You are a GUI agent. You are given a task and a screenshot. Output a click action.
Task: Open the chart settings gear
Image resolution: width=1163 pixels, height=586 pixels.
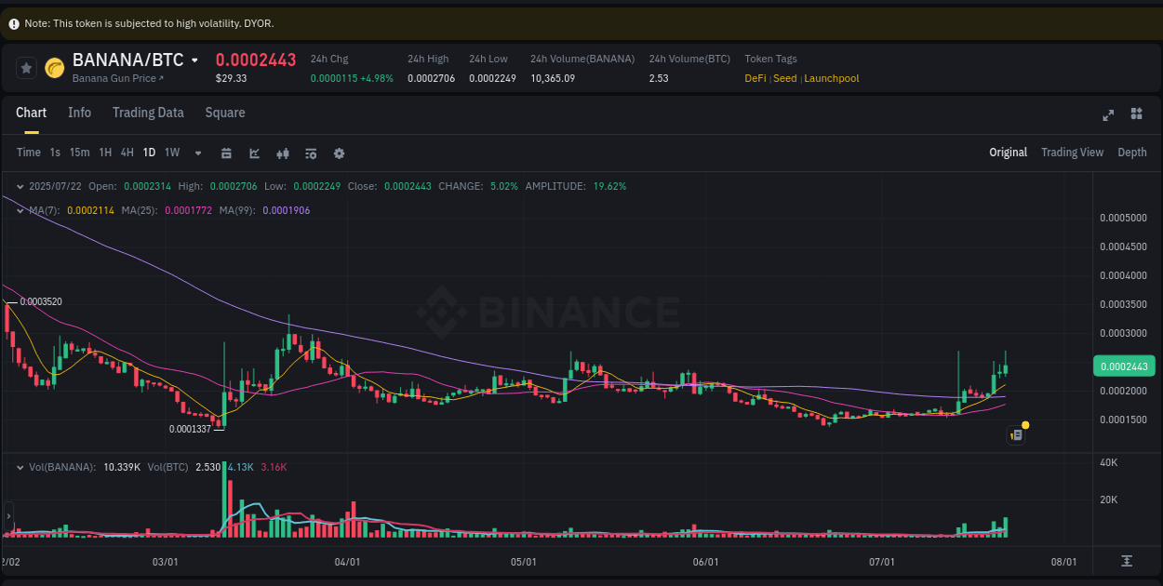point(339,153)
